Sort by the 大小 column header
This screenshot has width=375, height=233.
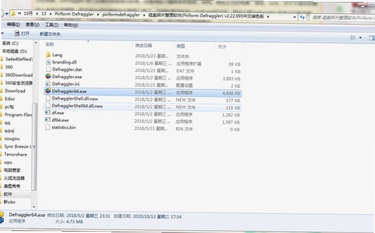(x=222, y=47)
